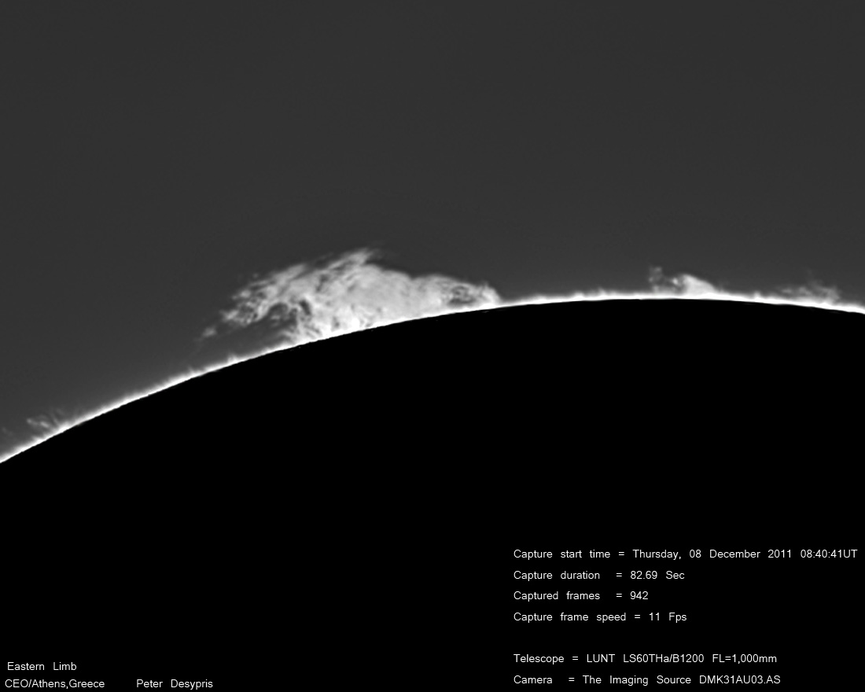Screen dimensions: 865x692
Task: Click the "11 Fps" value
Action: tap(668, 617)
